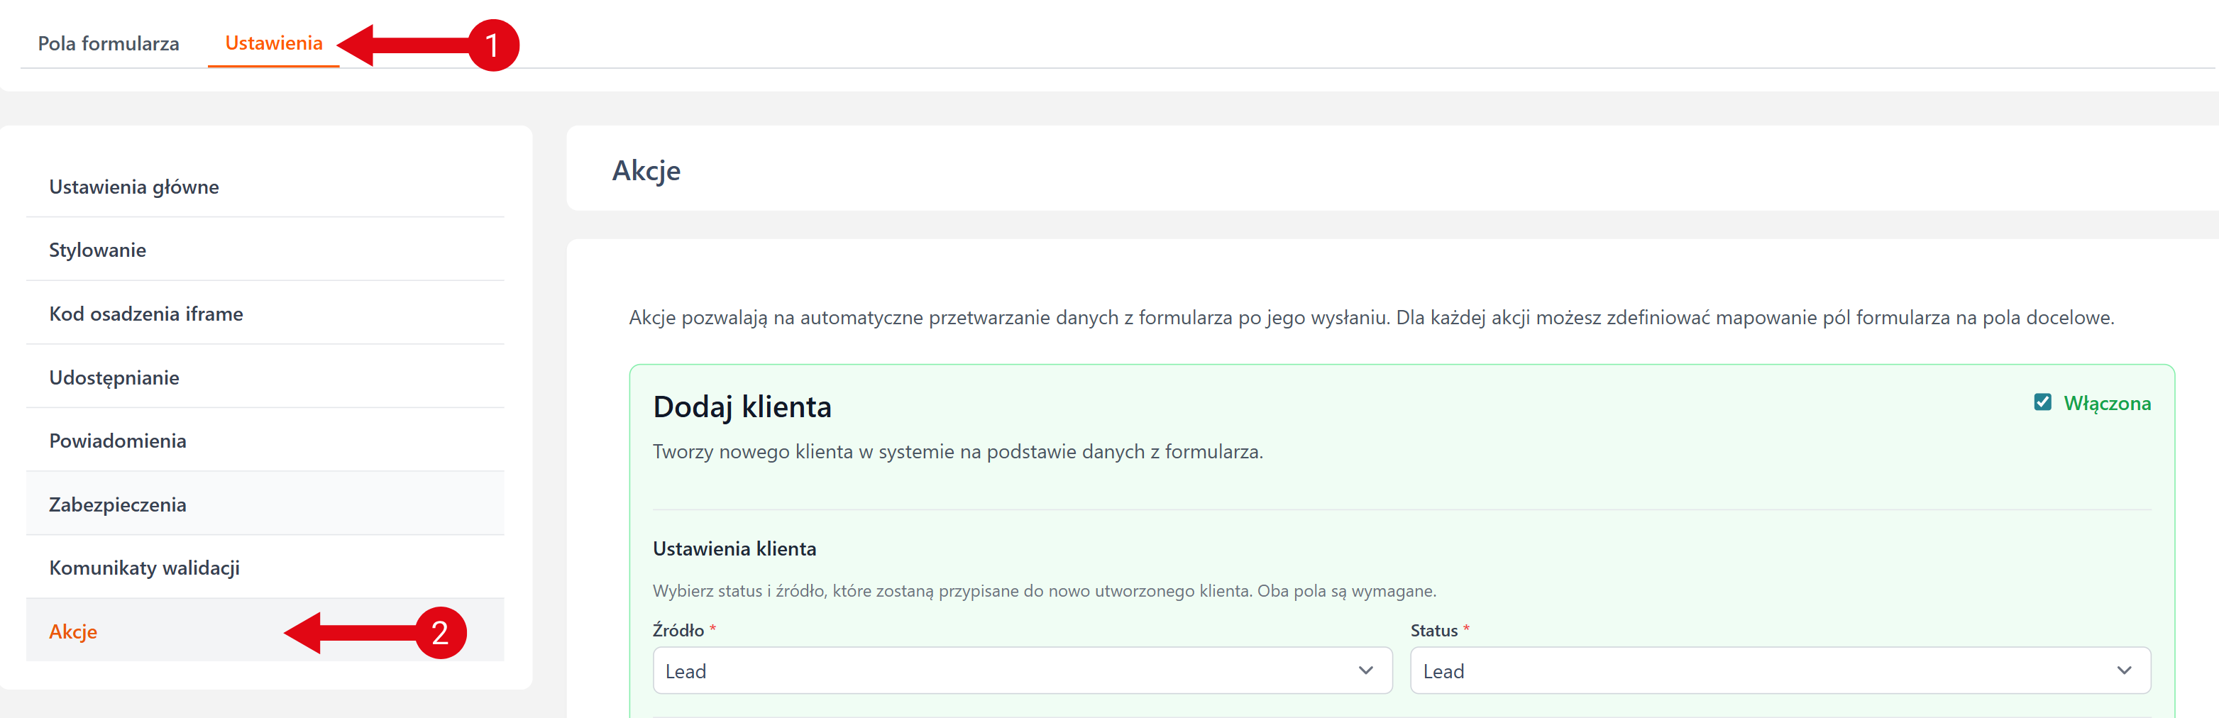Select the Ustawienia tab
Screen dimensions: 2219x718
pos(273,43)
